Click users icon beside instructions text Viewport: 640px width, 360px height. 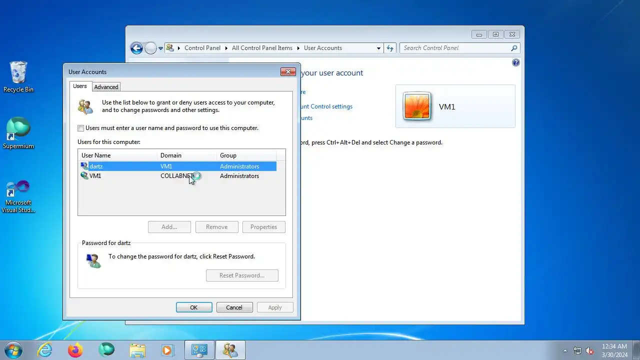click(x=85, y=106)
